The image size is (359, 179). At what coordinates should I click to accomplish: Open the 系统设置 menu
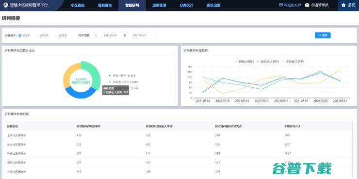(x=213, y=5)
